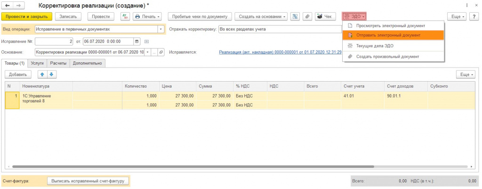
Task: Switch to the Расчеты tab
Action: click(x=58, y=63)
